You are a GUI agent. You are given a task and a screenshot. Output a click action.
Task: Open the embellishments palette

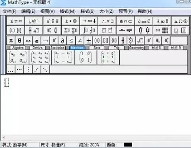pyautogui.click(x=52, y=21)
